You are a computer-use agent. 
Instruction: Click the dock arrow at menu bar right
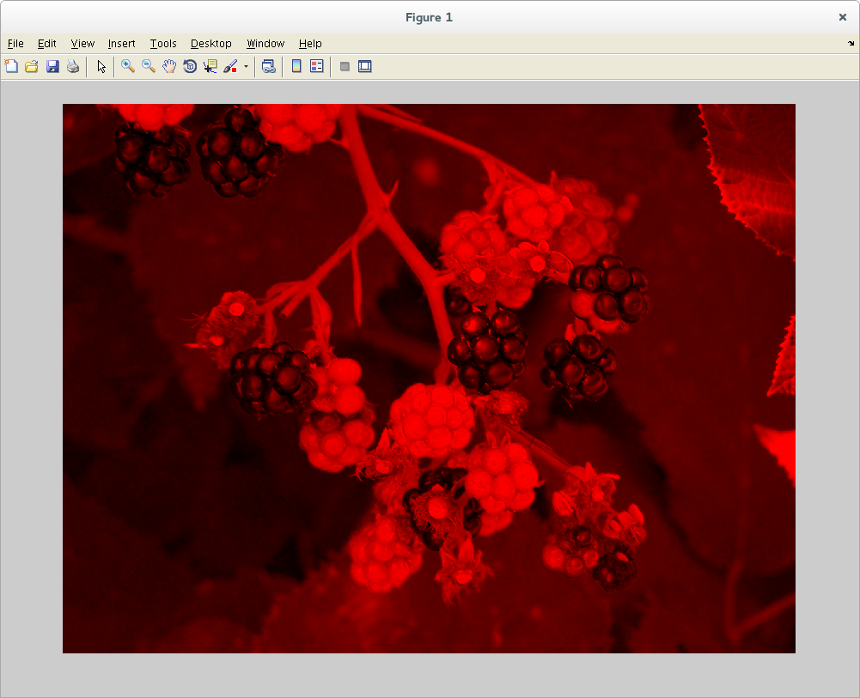851,43
